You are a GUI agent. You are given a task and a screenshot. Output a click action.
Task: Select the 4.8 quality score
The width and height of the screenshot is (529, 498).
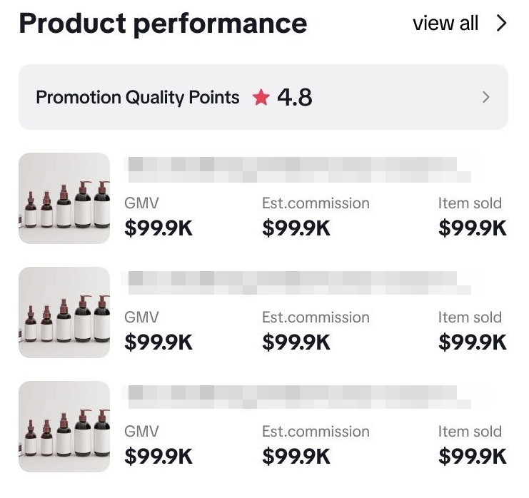295,97
